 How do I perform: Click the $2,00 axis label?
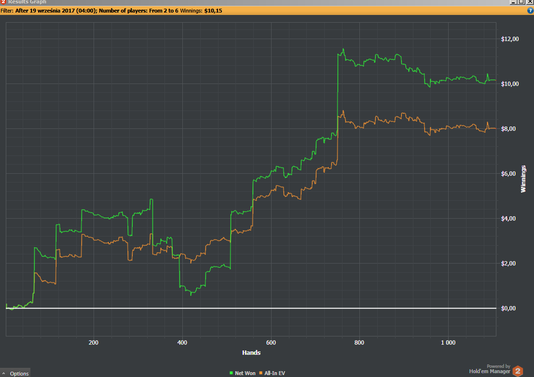click(508, 264)
